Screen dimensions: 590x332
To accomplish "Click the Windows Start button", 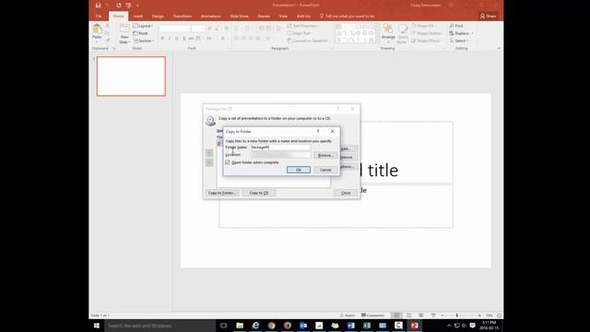I will pyautogui.click(x=96, y=326).
